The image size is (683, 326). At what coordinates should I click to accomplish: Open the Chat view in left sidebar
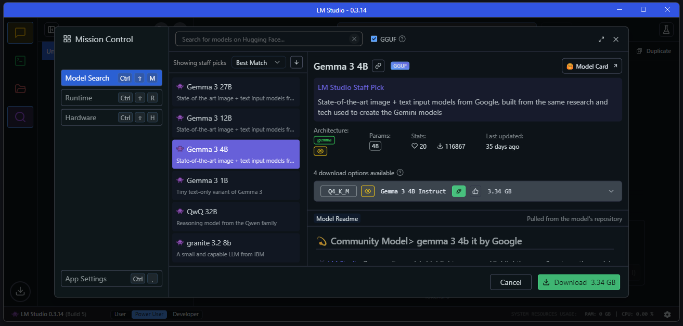[20, 33]
